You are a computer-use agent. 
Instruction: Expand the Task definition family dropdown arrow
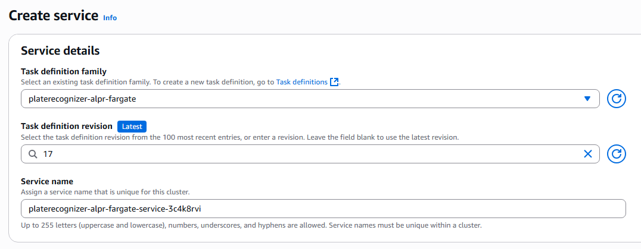point(587,99)
